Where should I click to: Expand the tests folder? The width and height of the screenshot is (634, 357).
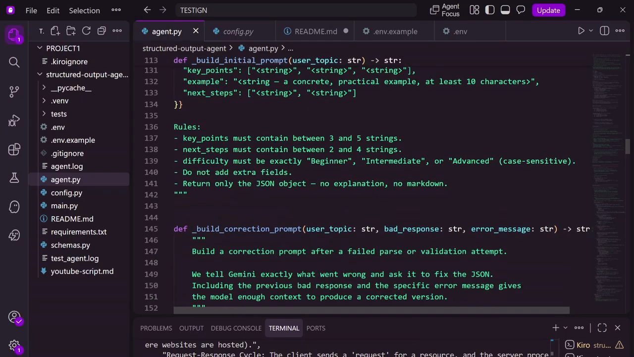[44, 114]
